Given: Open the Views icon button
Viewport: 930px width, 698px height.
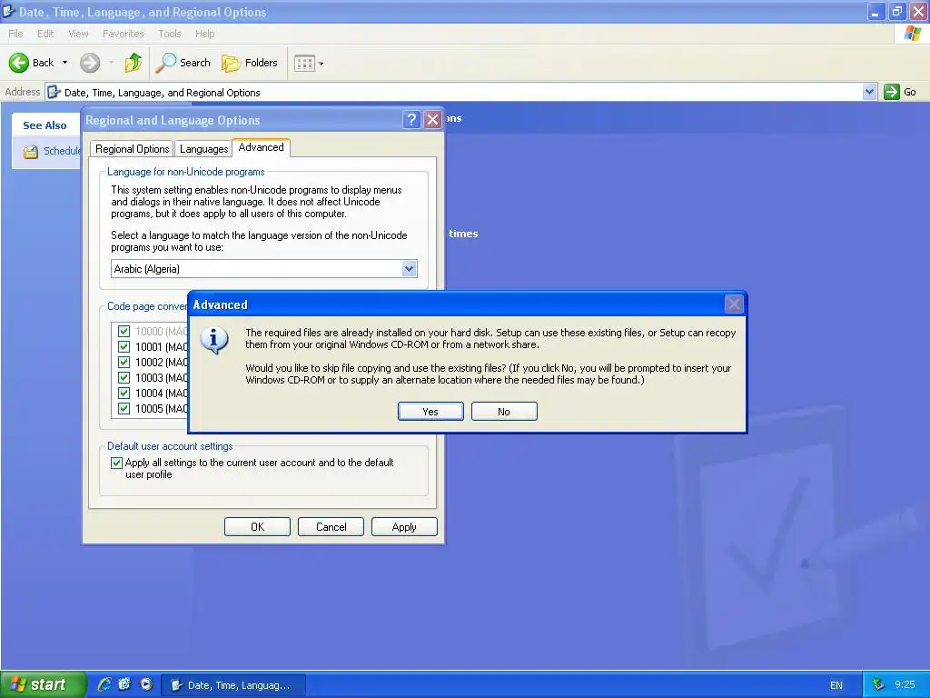Looking at the screenshot, I should click(304, 63).
